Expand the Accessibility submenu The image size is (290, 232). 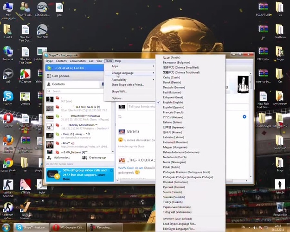point(129,80)
